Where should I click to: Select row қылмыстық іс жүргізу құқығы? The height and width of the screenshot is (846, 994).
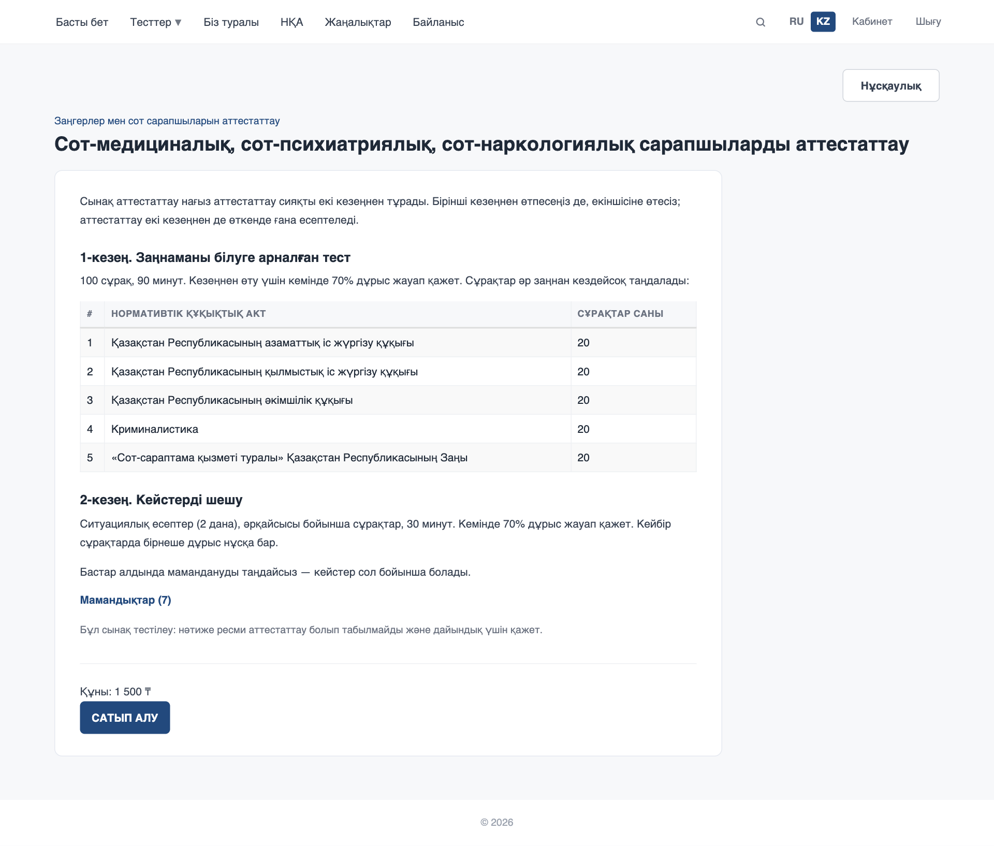coord(388,372)
